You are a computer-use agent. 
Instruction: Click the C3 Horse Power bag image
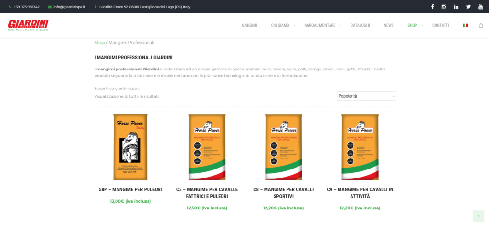[207, 147]
